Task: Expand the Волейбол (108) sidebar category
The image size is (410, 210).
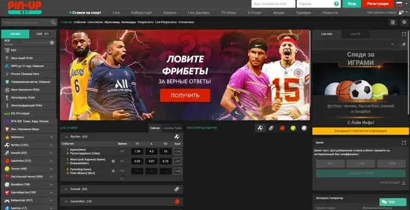Action: tap(51, 185)
